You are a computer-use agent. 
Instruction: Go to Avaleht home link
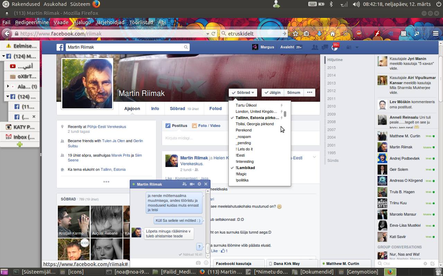click(x=287, y=47)
